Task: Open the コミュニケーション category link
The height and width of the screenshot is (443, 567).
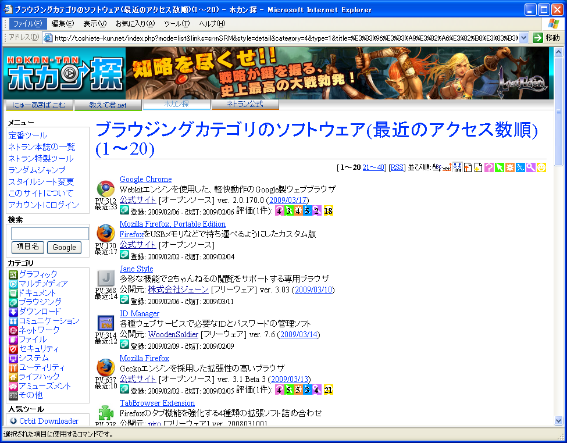Action: (x=49, y=321)
